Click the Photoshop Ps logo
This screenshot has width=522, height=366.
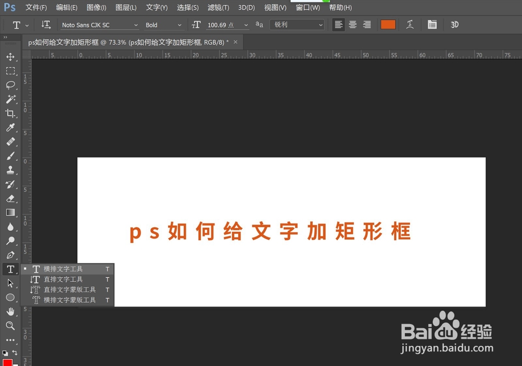click(9, 7)
